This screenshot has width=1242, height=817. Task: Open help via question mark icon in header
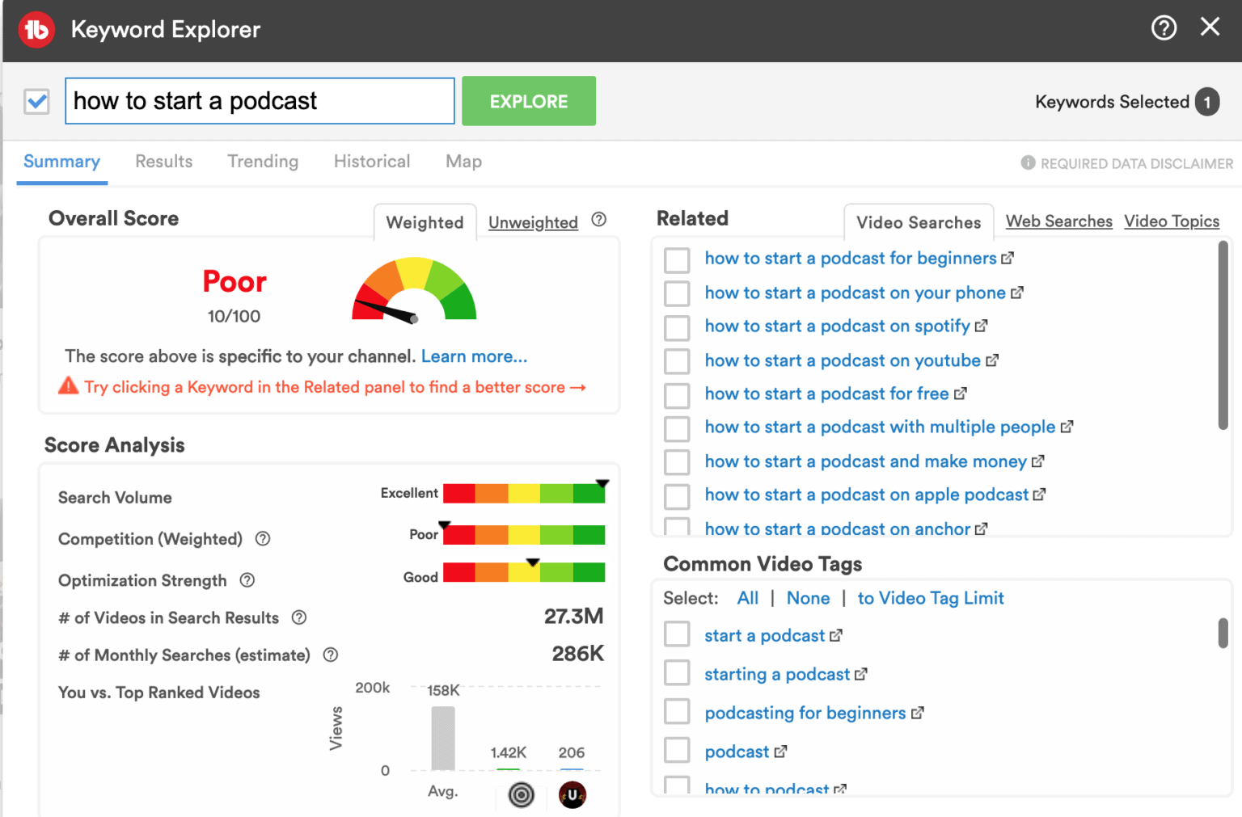click(x=1164, y=27)
